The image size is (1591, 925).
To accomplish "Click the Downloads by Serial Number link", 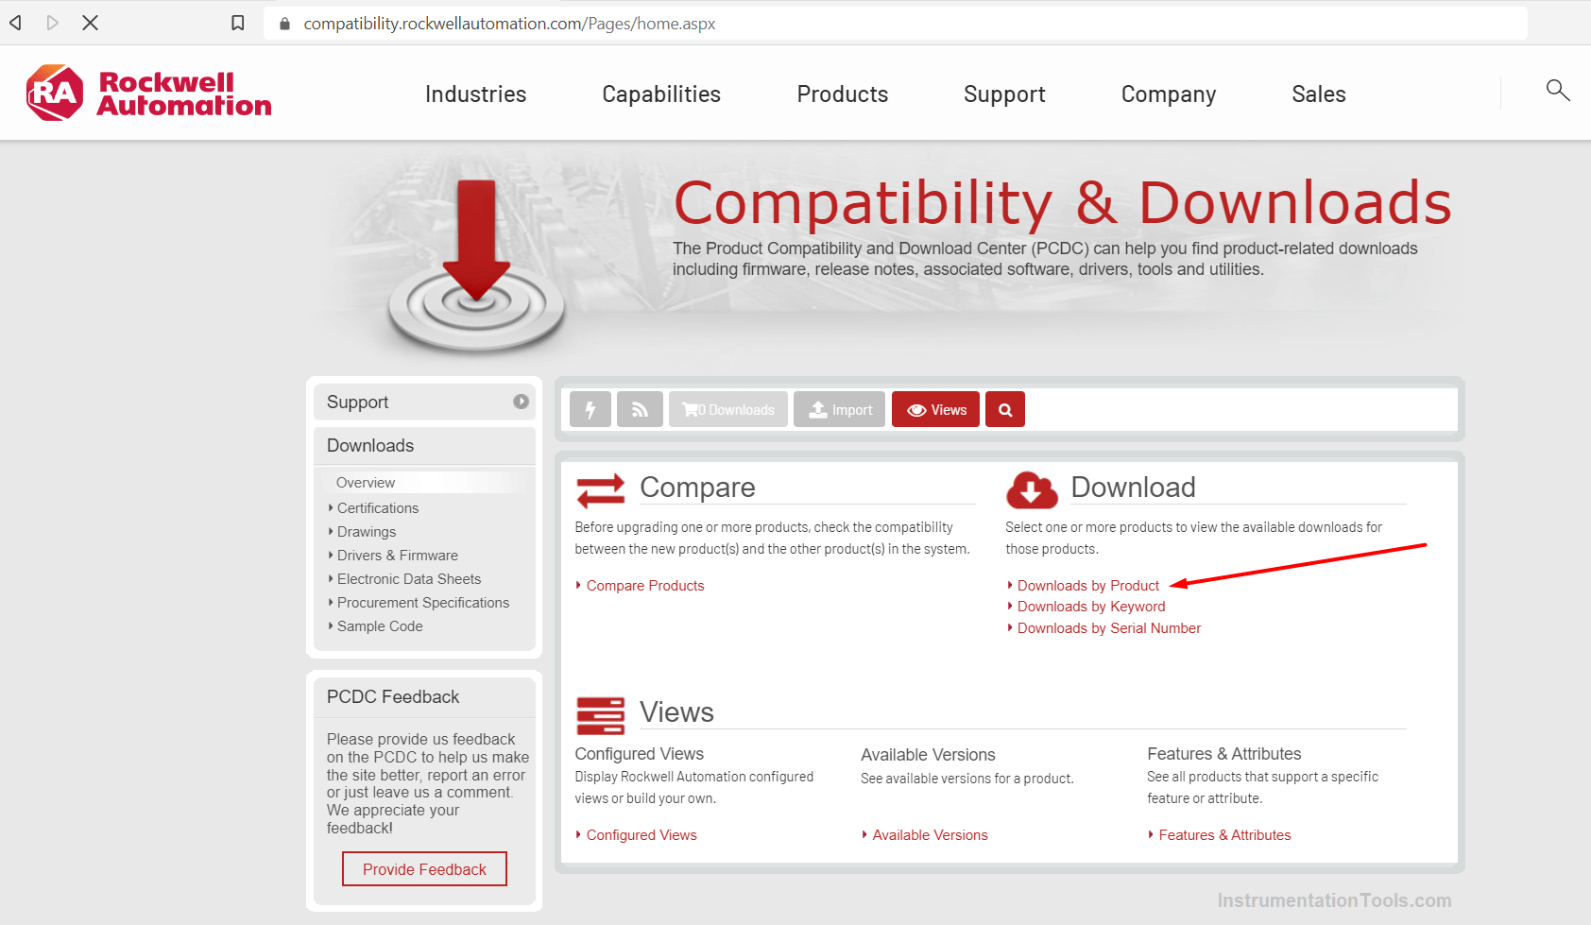I will click(1109, 627).
